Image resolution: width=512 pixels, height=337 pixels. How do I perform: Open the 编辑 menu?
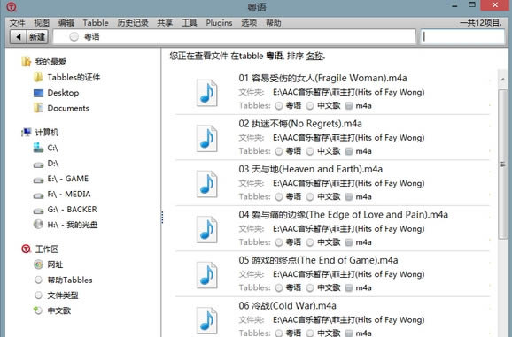click(x=66, y=23)
